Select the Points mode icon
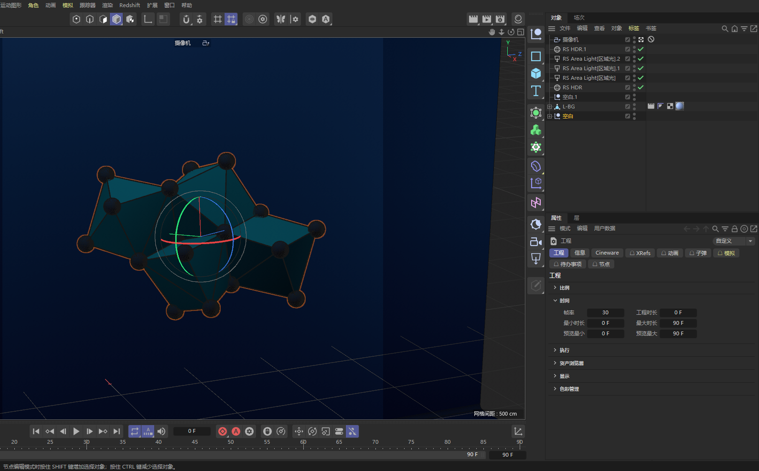The height and width of the screenshot is (471, 759). 76,19
